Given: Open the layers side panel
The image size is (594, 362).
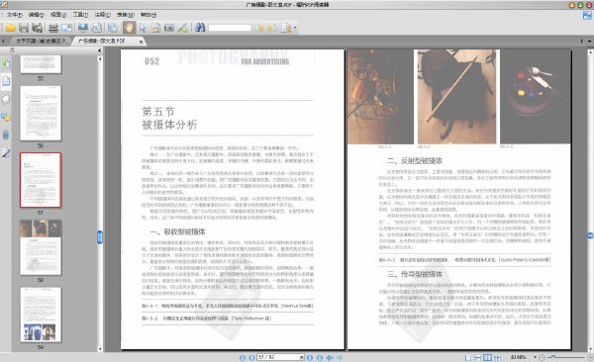Looking at the screenshot, I should pyautogui.click(x=6, y=99).
